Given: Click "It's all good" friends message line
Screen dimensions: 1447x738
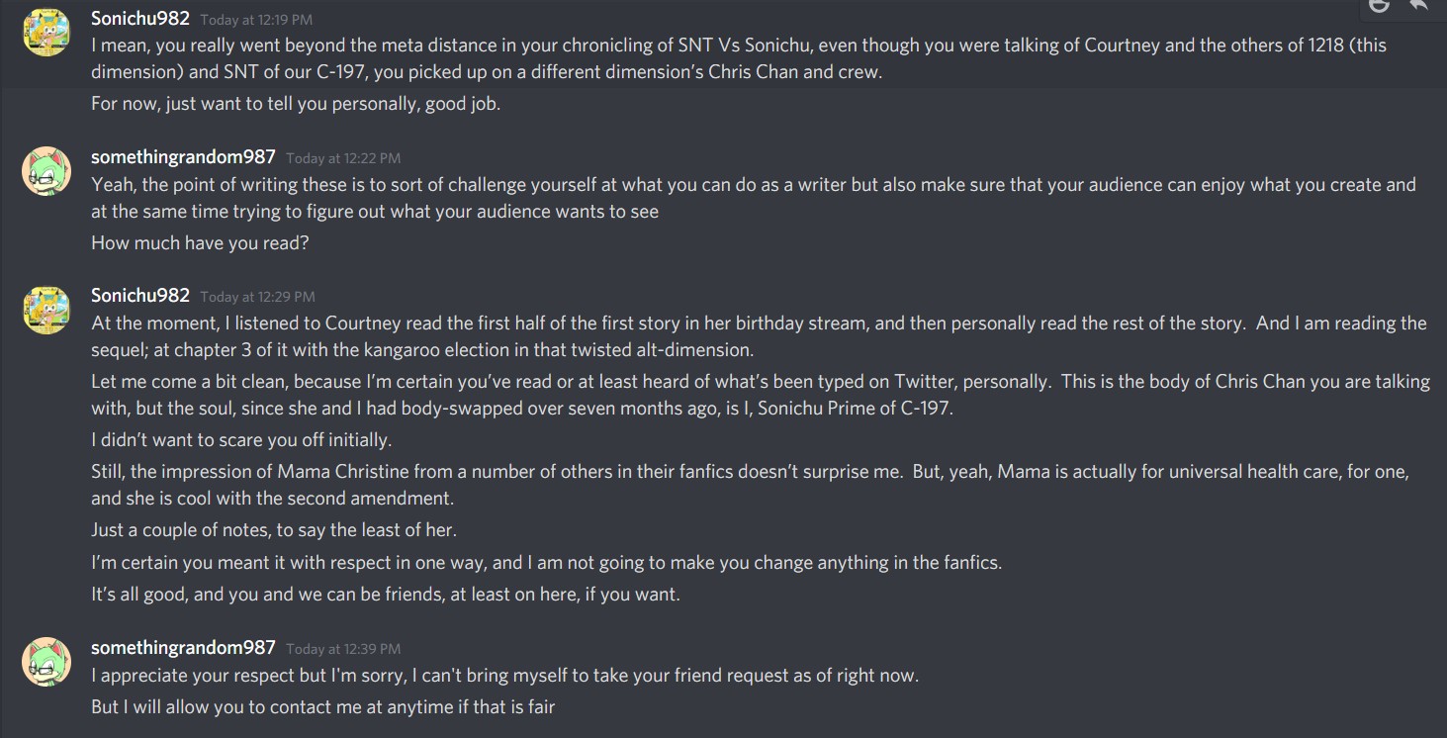Looking at the screenshot, I should pyautogui.click(x=386, y=595).
